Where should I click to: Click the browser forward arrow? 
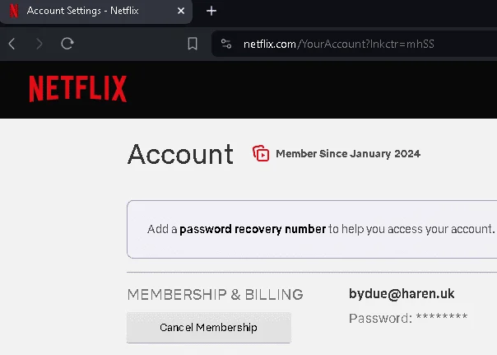pos(39,44)
